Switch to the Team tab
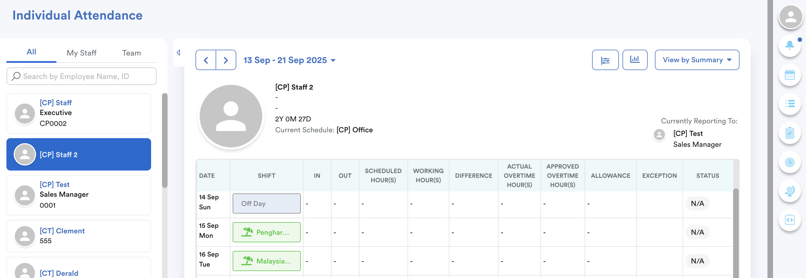Image resolution: width=806 pixels, height=278 pixels. tap(132, 53)
